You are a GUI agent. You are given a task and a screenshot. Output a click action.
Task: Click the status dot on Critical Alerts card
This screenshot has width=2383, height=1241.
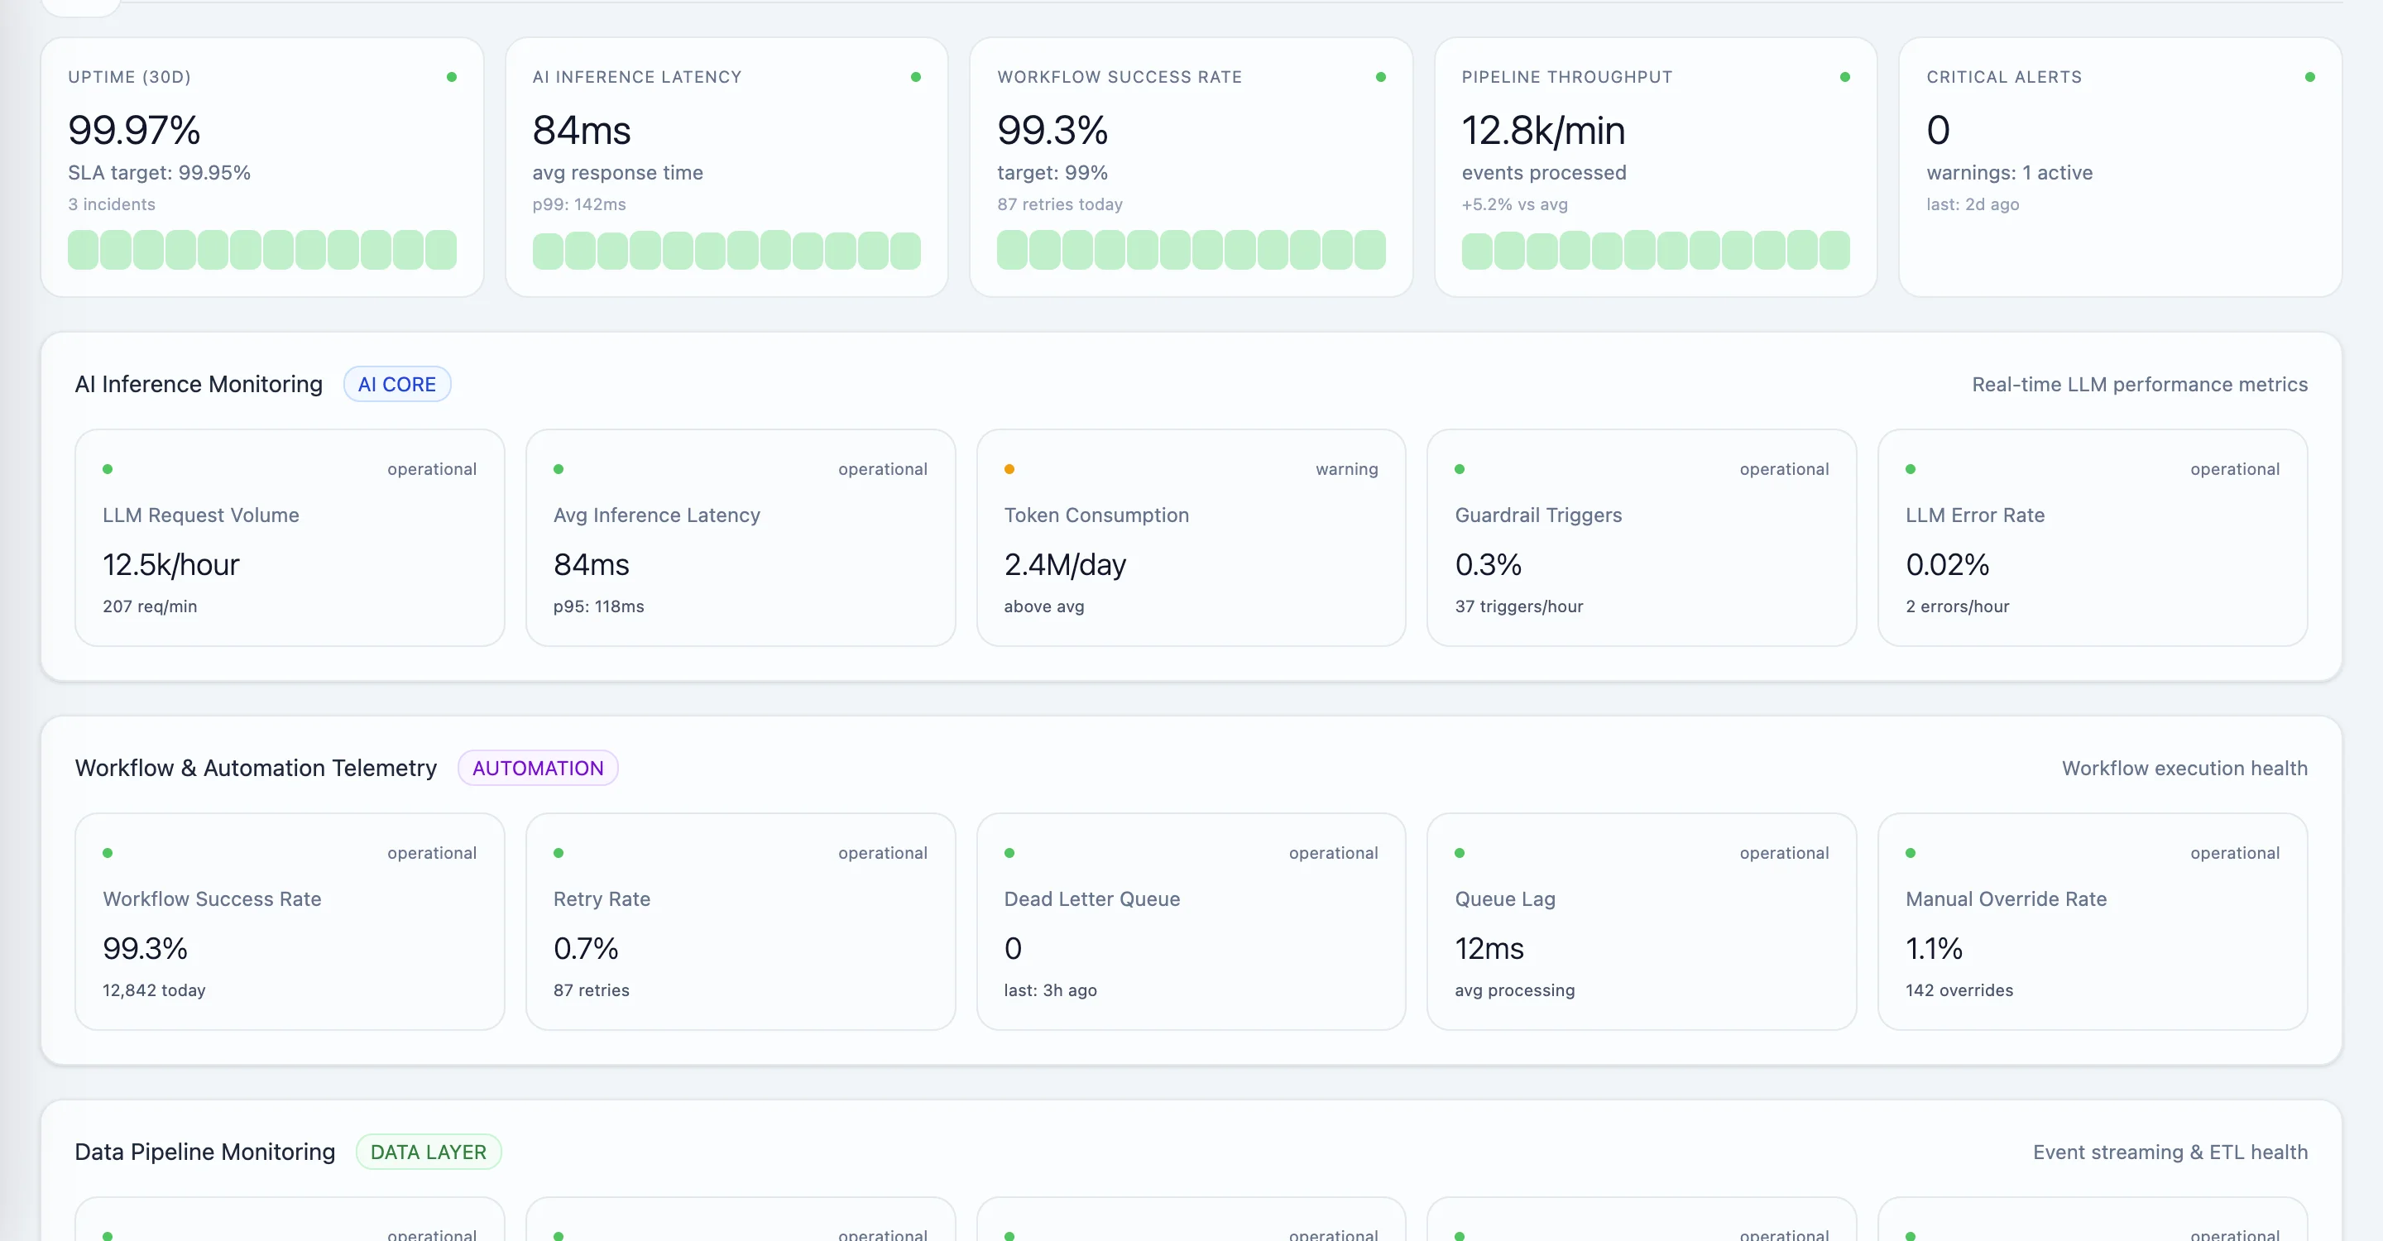[x=2311, y=77]
